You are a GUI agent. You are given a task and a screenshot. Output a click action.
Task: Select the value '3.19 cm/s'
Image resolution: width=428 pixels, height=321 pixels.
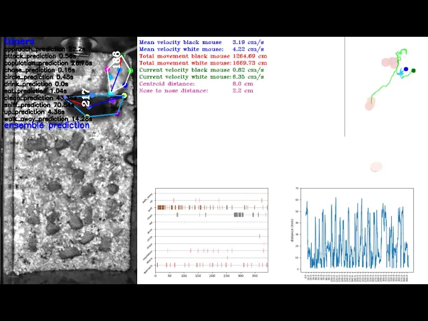[248, 42]
